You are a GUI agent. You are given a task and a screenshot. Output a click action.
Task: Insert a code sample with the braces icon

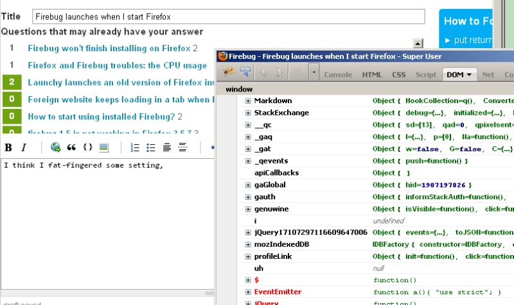(x=87, y=147)
